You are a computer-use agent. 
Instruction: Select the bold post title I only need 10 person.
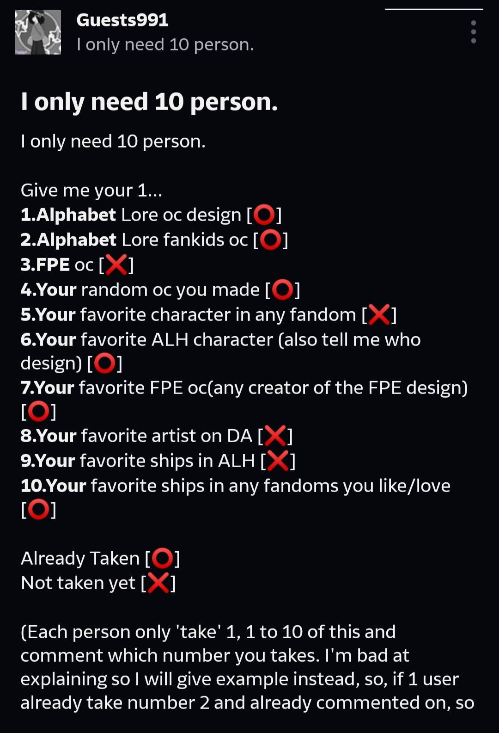point(149,102)
